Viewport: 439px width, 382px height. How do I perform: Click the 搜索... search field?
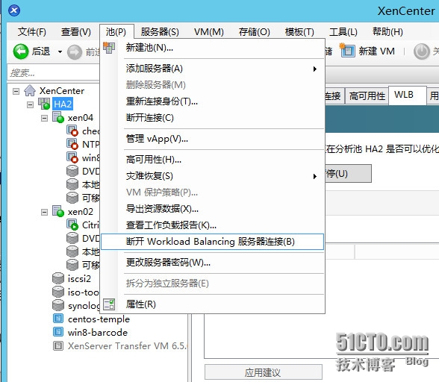click(53, 73)
